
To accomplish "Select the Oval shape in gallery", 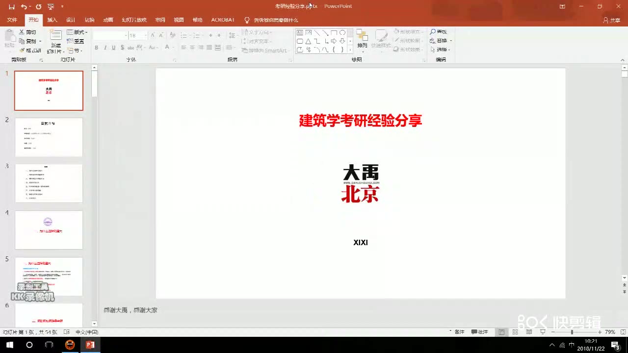I will tap(342, 33).
